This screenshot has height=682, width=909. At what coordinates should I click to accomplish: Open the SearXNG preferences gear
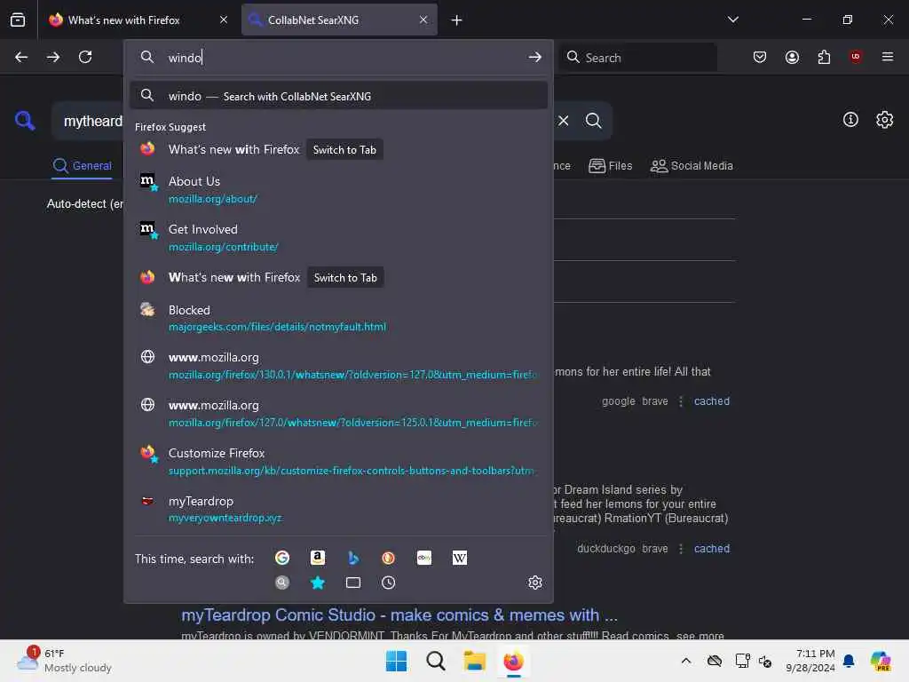(x=885, y=120)
